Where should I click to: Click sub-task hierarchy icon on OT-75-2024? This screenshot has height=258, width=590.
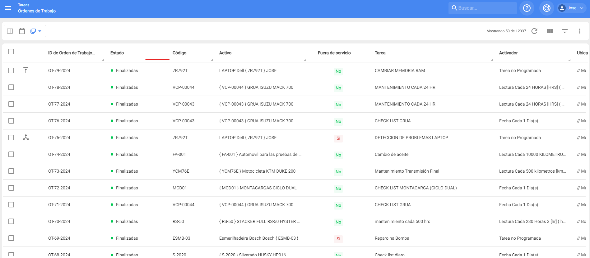pos(26,138)
